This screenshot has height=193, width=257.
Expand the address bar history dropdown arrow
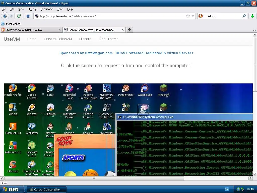tap(193, 16)
